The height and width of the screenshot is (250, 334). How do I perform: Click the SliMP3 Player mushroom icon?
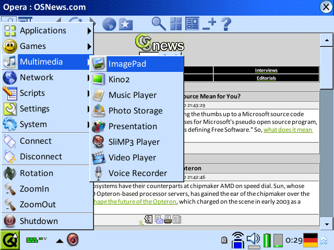pos(99,142)
